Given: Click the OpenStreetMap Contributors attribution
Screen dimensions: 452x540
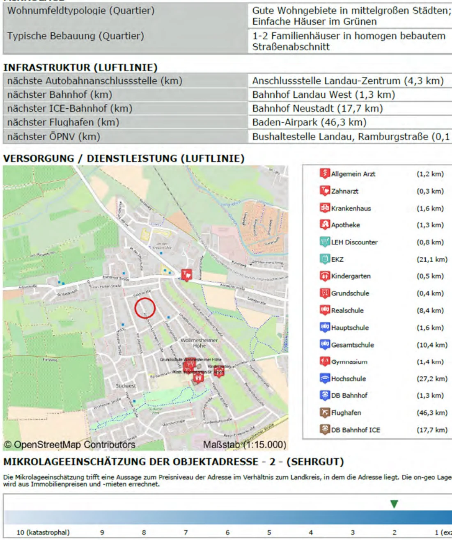Looking at the screenshot, I should (x=70, y=445).
